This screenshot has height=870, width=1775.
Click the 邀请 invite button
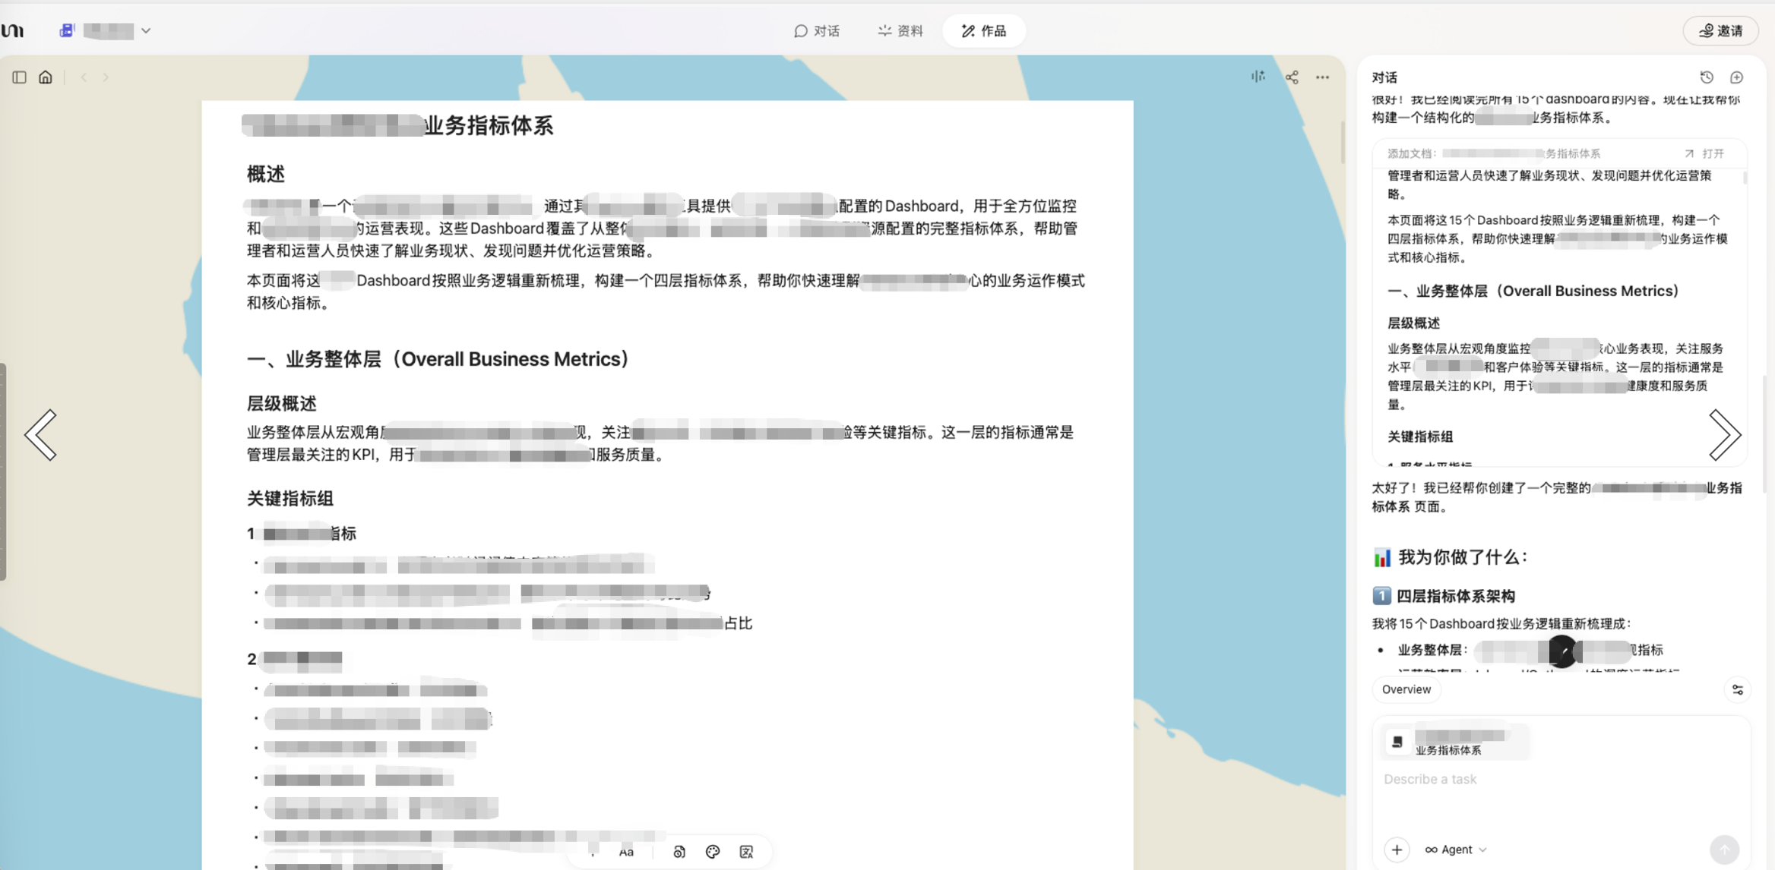point(1720,30)
